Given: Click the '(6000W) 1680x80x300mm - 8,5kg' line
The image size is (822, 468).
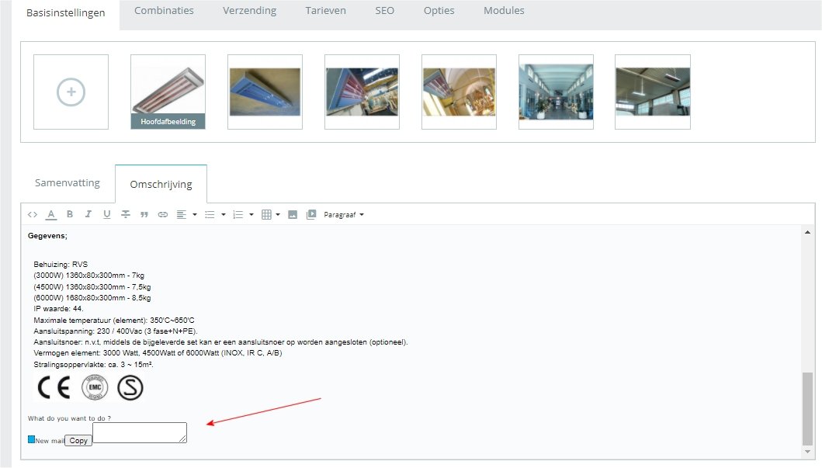Looking at the screenshot, I should click(92, 298).
